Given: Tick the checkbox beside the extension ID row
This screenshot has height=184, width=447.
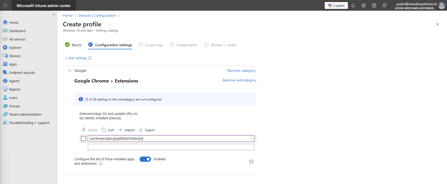Looking at the screenshot, I should pyautogui.click(x=83, y=139).
